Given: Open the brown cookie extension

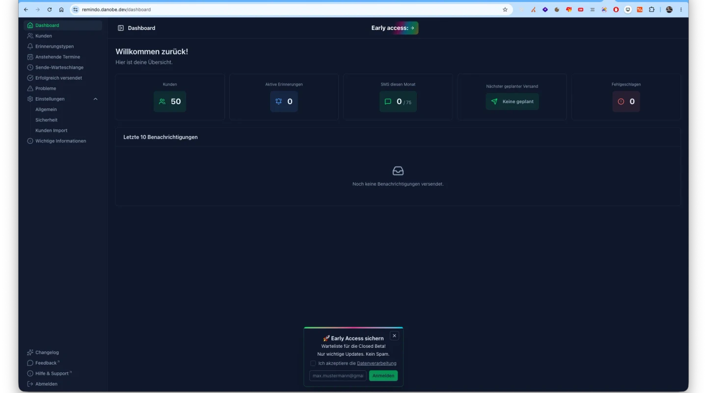Looking at the screenshot, I should click(557, 9).
